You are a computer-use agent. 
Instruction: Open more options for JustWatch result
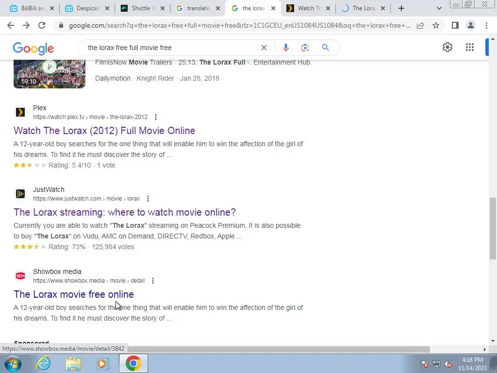(148, 199)
